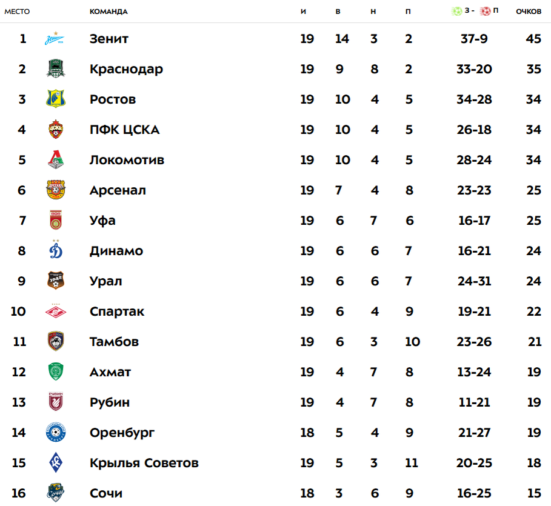
Task: Sort table by ОЧКОВ column header
Action: click(x=529, y=12)
